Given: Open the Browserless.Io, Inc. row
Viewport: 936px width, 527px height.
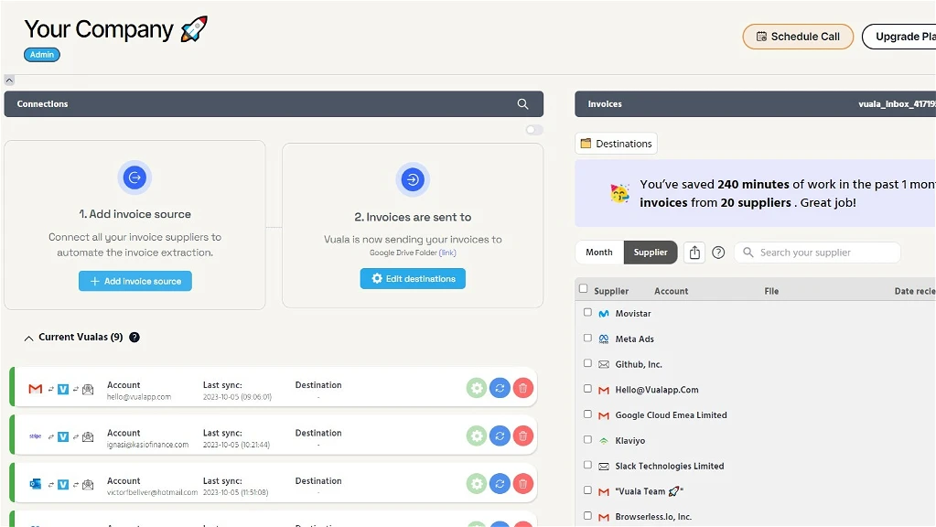Looking at the screenshot, I should (x=756, y=517).
